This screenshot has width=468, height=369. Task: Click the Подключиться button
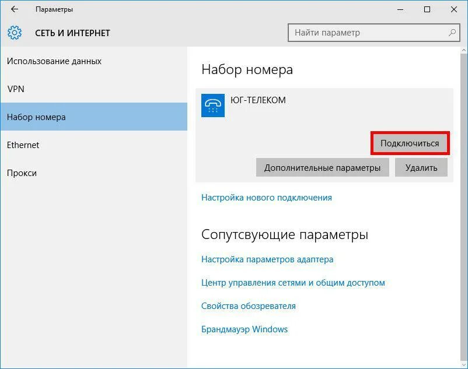tap(410, 143)
